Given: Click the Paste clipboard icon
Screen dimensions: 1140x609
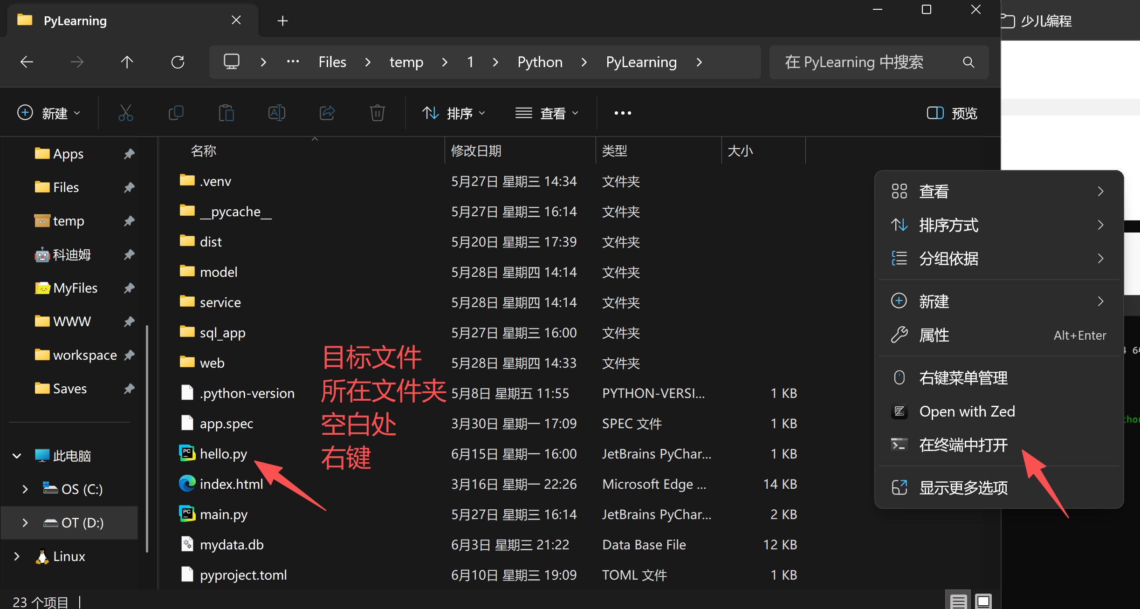Looking at the screenshot, I should coord(226,113).
